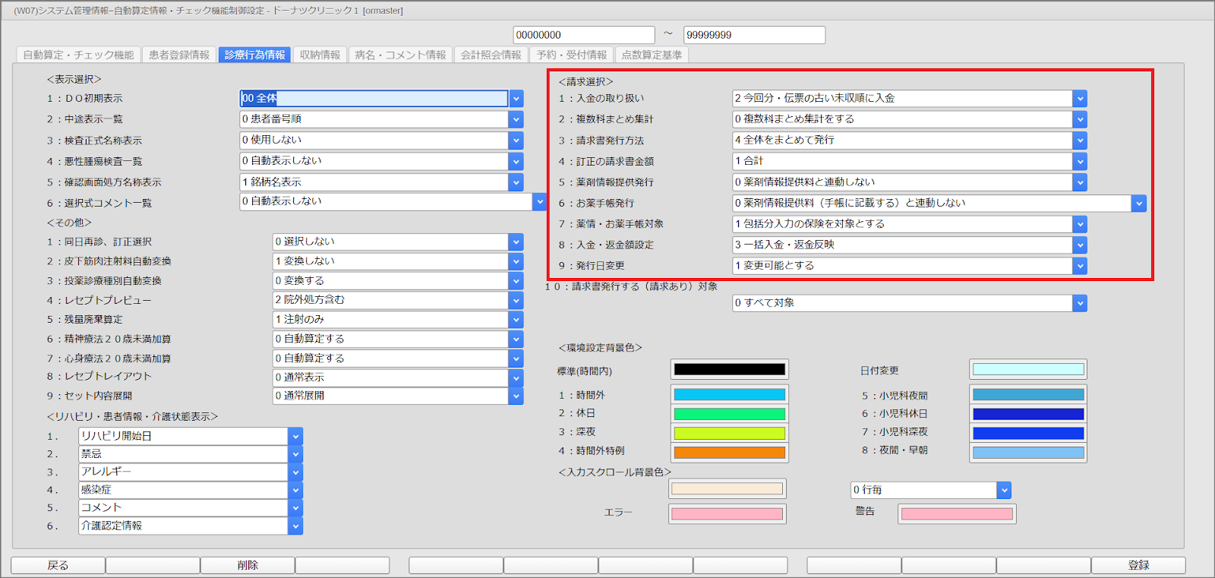Click the 登録 button
Viewport: 1215px width, 578px height.
pos(1138,565)
